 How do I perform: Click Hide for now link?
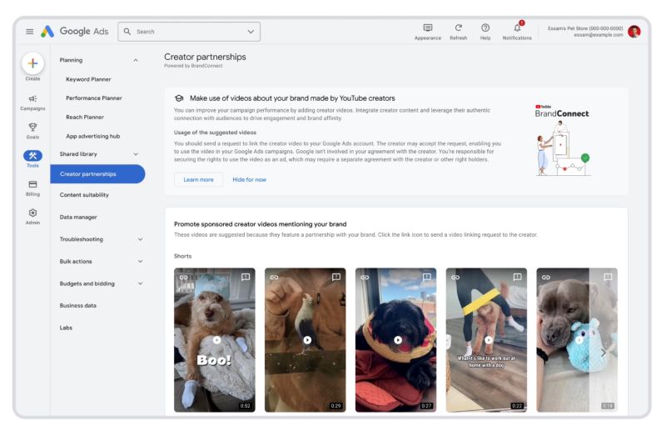pos(249,179)
